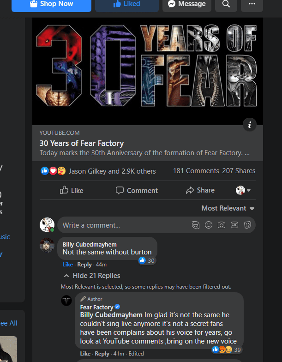Click the search magnifier icon

click(226, 4)
